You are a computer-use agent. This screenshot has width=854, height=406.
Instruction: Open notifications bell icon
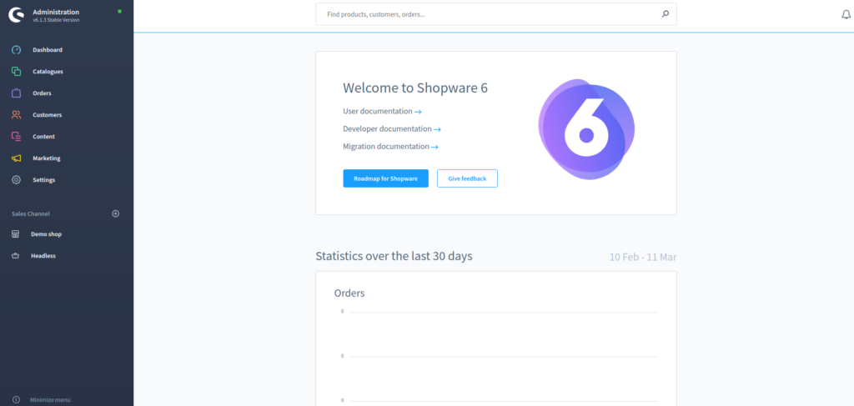[846, 15]
